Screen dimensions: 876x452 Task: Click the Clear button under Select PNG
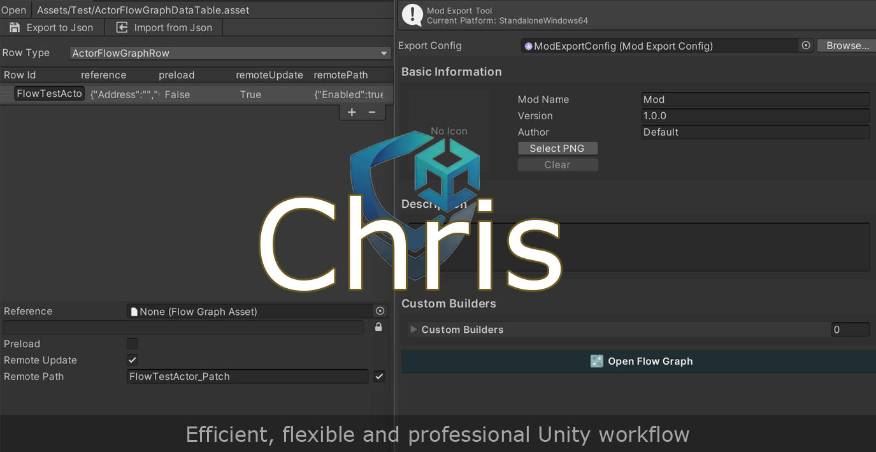557,164
